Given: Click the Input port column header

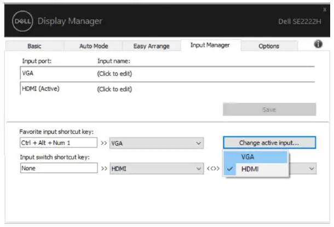Looking at the screenshot, I should coord(37,61).
